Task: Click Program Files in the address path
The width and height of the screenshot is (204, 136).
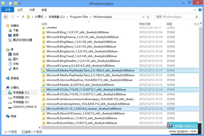Action: (79, 17)
